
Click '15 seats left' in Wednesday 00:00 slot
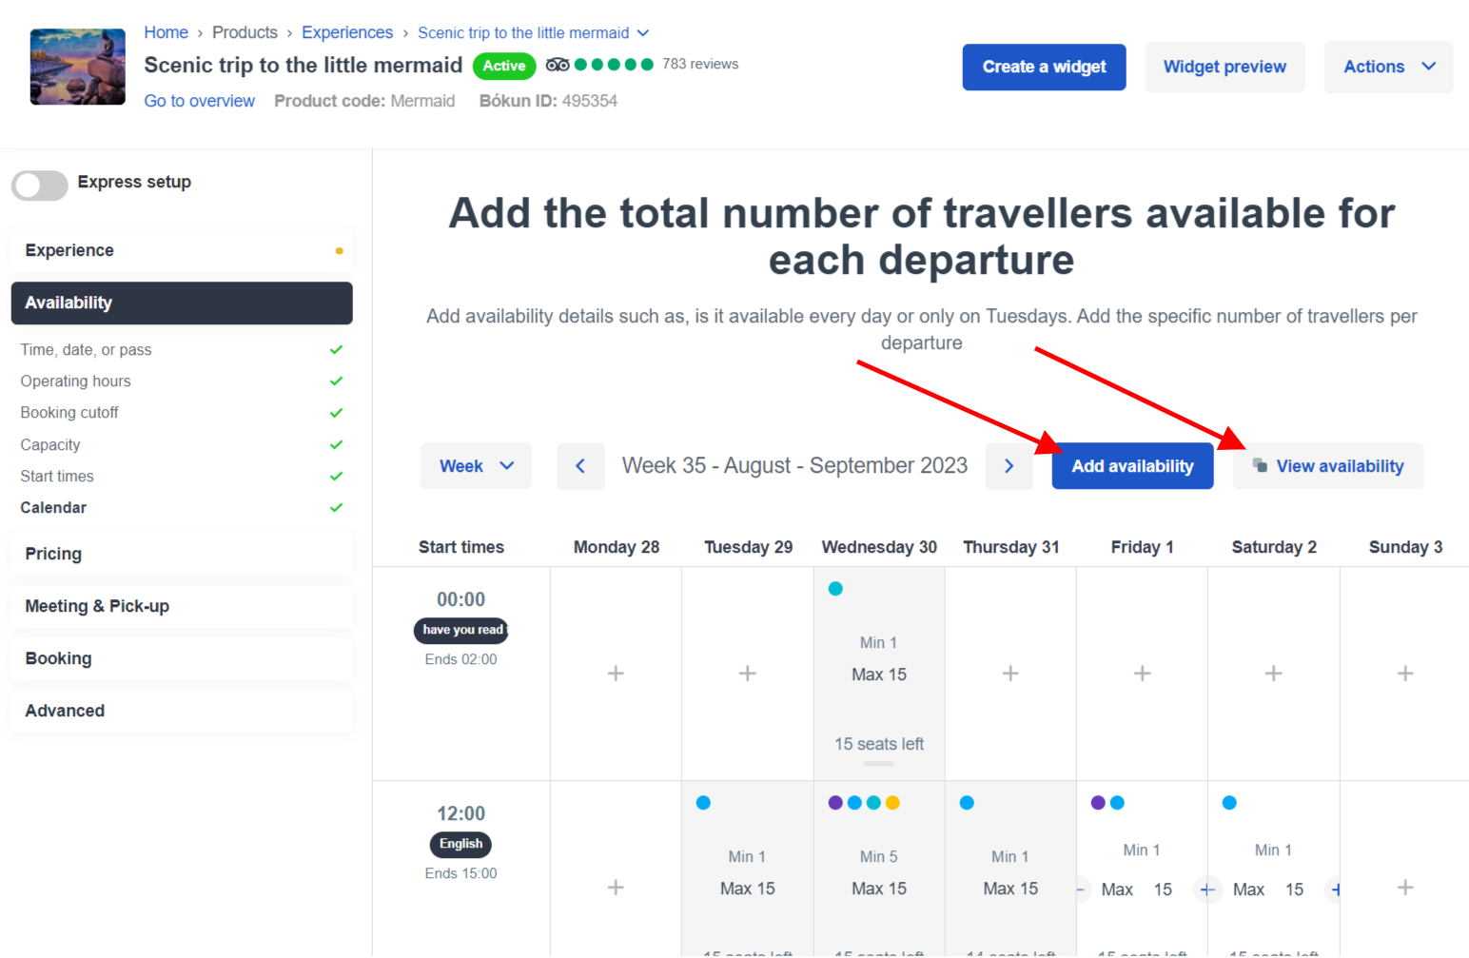point(879,744)
